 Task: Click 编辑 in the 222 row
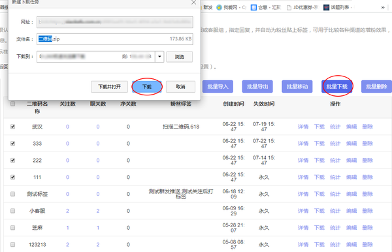351,161
